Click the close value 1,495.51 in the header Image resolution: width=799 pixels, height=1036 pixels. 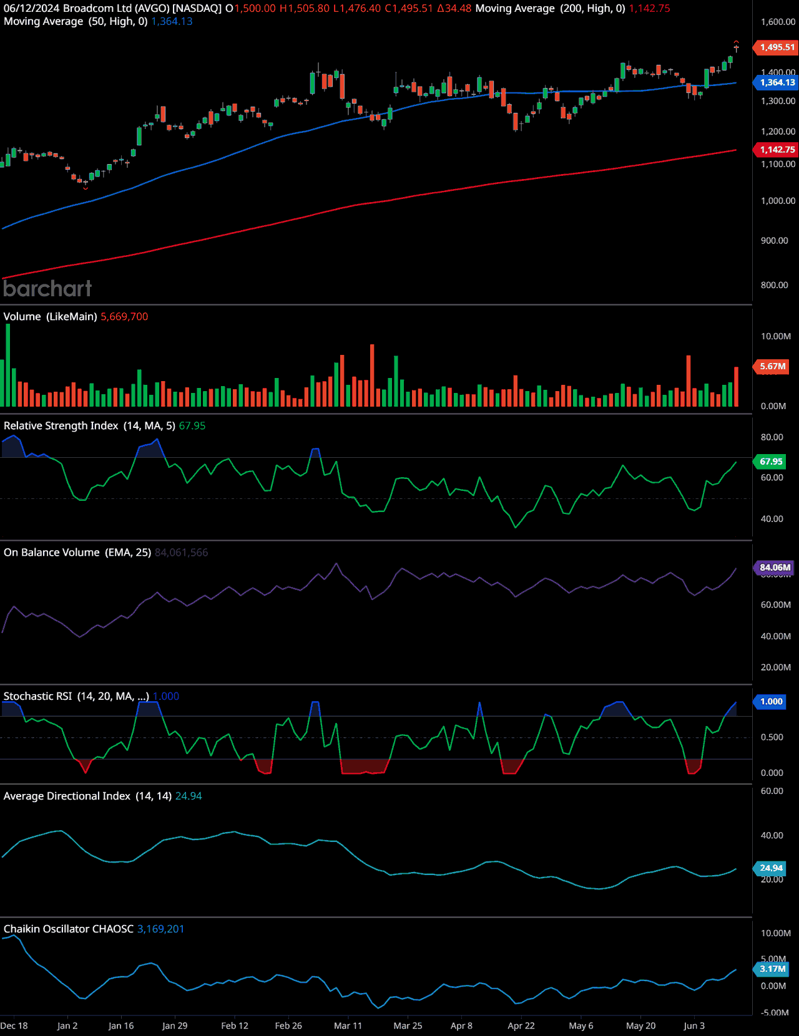[413, 8]
